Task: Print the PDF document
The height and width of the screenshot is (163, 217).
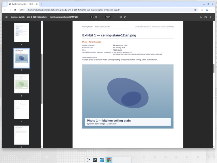Action: click(x=206, y=17)
